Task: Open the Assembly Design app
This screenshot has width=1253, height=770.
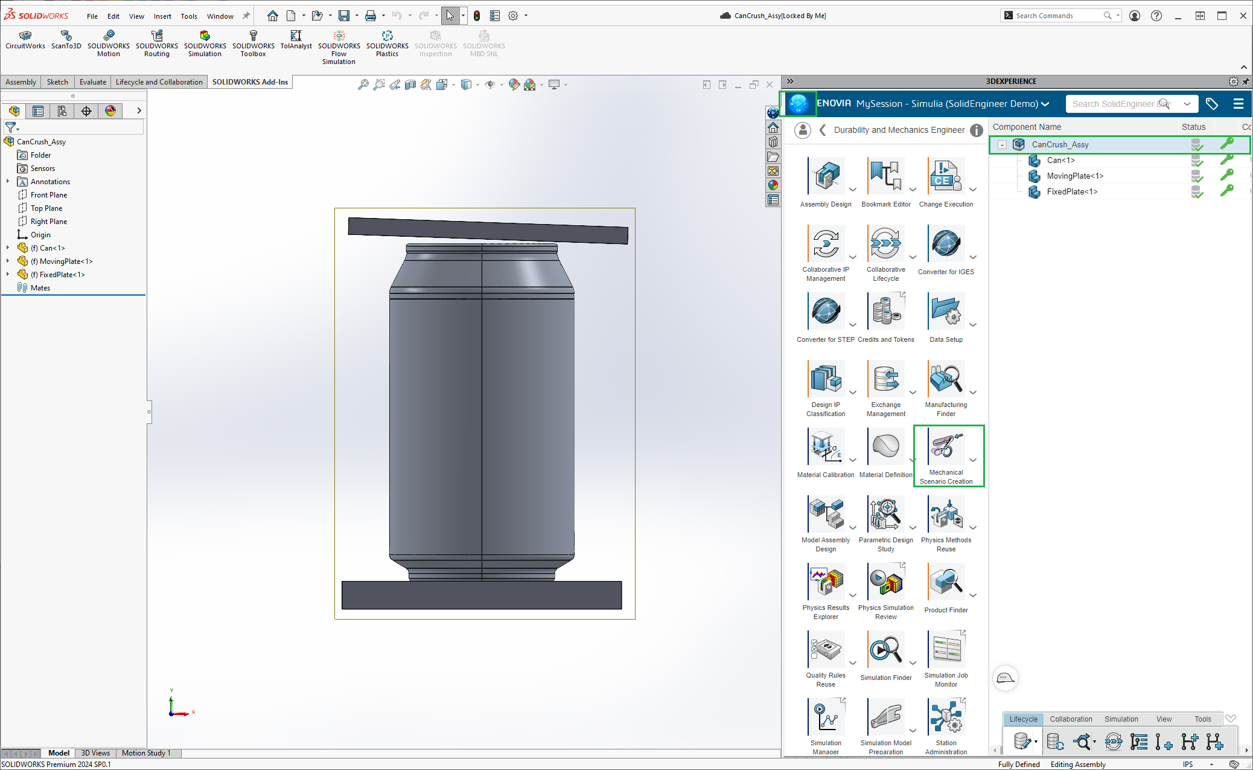Action: click(825, 177)
